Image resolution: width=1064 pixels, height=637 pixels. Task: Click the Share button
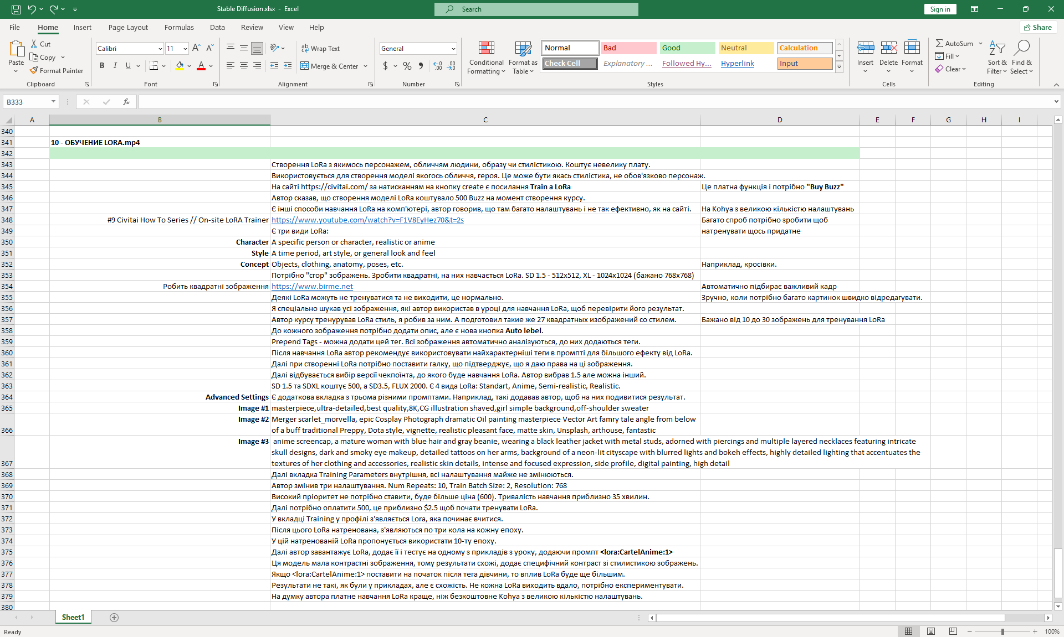coord(1038,27)
